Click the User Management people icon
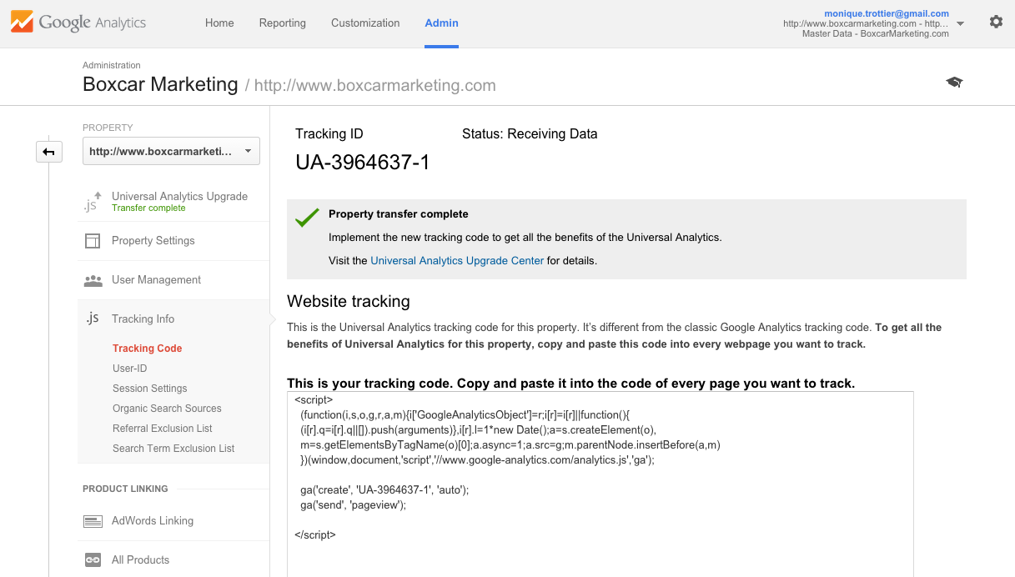This screenshot has height=577, width=1015. pos(93,280)
